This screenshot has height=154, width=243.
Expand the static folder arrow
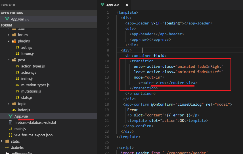click(1, 141)
